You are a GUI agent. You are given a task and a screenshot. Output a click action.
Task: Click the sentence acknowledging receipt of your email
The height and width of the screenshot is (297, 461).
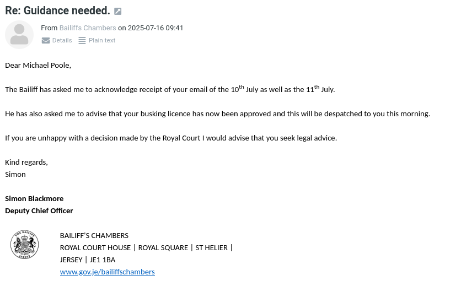coord(170,89)
